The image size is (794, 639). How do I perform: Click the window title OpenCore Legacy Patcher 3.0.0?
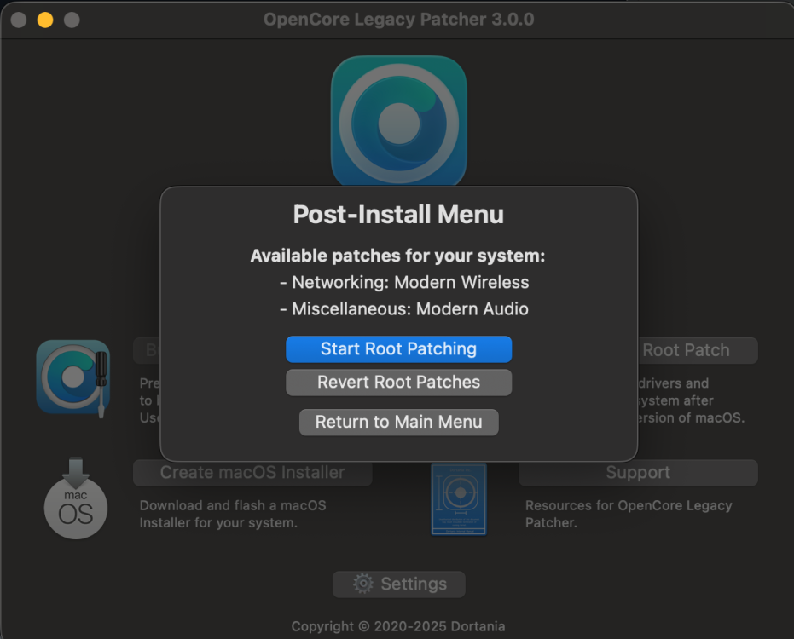[x=398, y=20]
